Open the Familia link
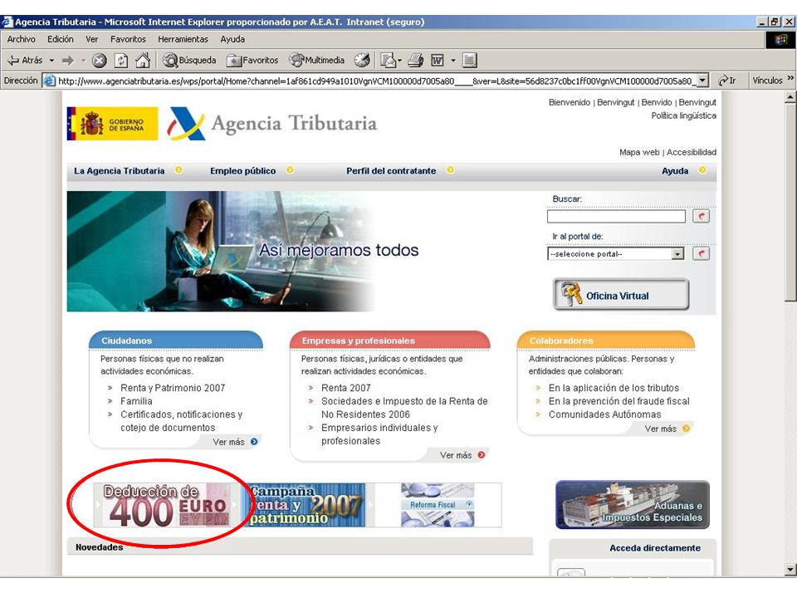Viewport: 797px width, 598px height. pos(136,401)
